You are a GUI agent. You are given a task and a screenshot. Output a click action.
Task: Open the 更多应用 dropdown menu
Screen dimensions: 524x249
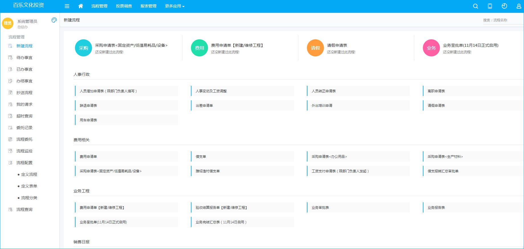click(x=175, y=6)
